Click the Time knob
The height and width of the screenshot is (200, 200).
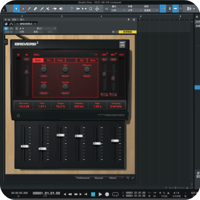(44, 70)
